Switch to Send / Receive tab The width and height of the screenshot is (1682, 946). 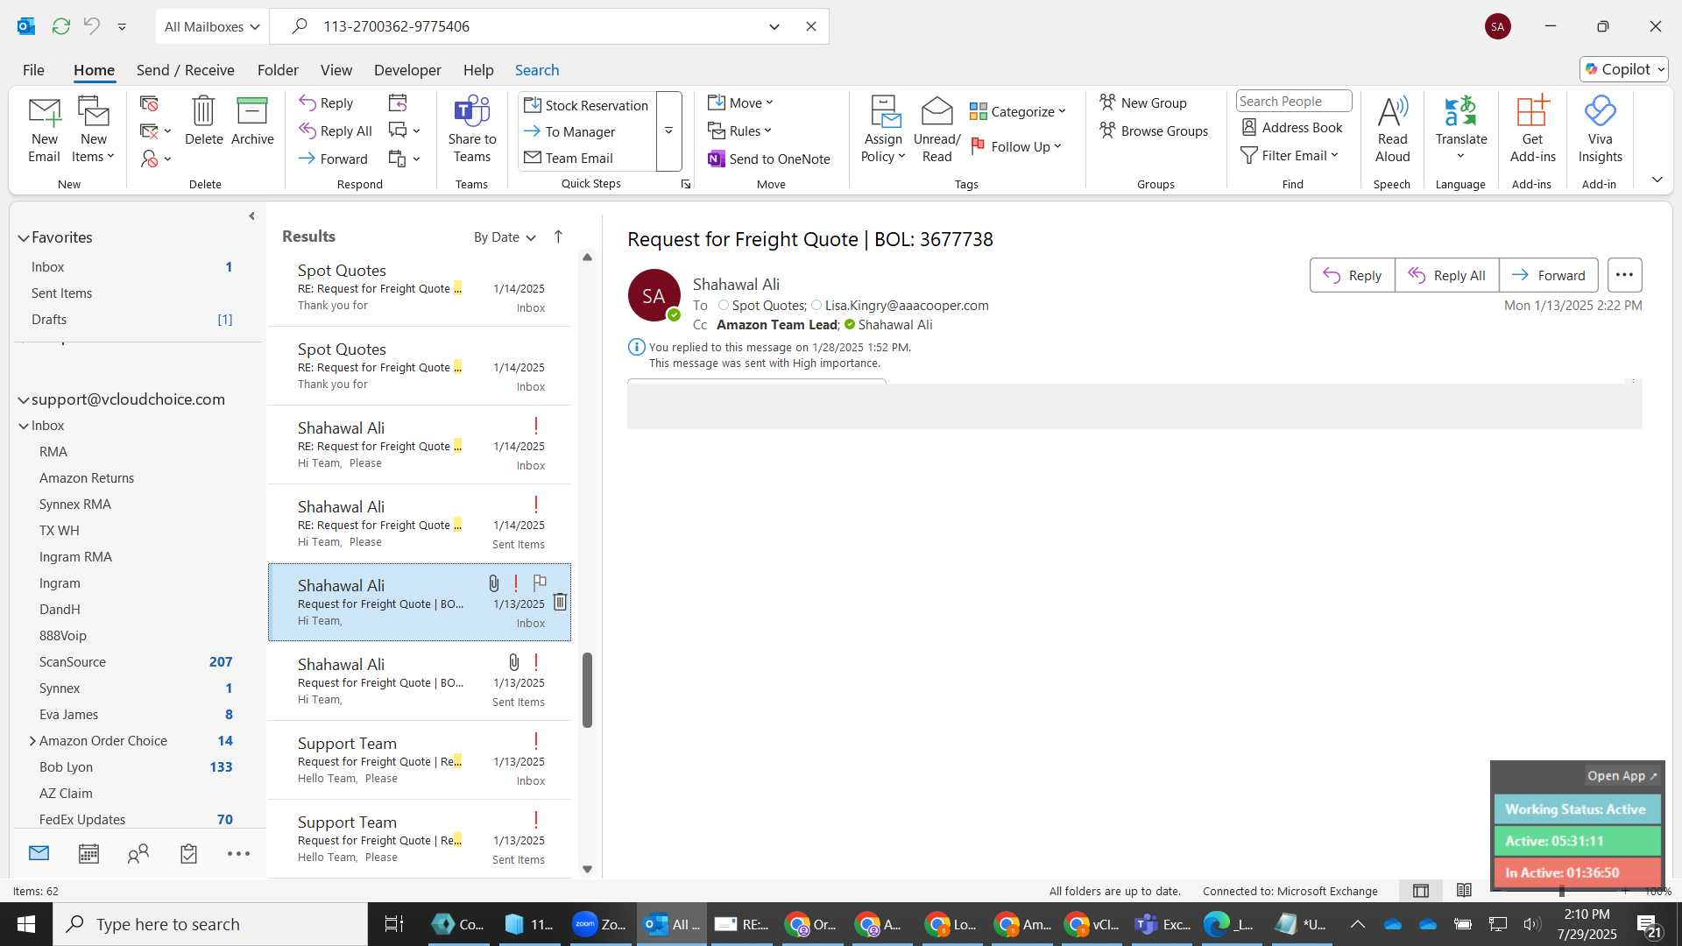pos(185,70)
